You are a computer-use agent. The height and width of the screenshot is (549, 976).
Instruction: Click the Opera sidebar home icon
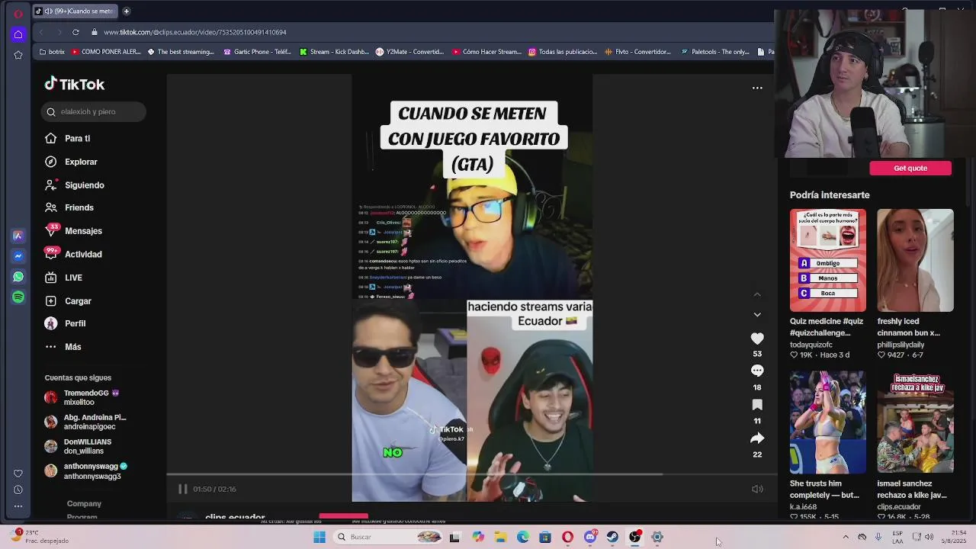[18, 34]
